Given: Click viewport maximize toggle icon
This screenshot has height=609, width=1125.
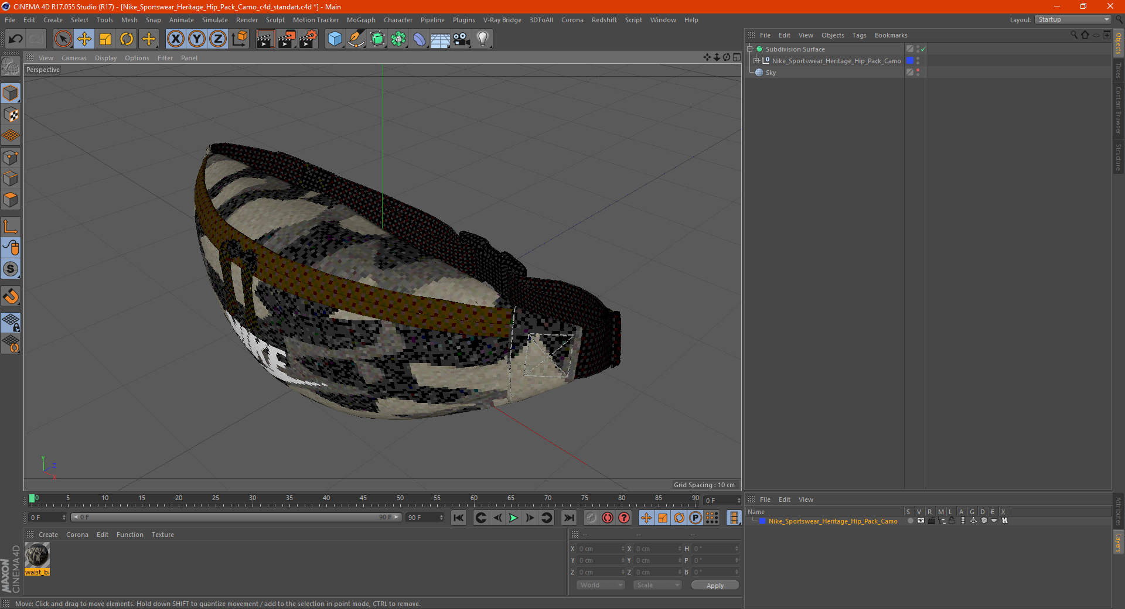Looking at the screenshot, I should 737,57.
